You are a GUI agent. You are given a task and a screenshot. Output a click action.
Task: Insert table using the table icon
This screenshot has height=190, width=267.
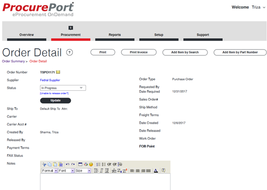coord(80,164)
